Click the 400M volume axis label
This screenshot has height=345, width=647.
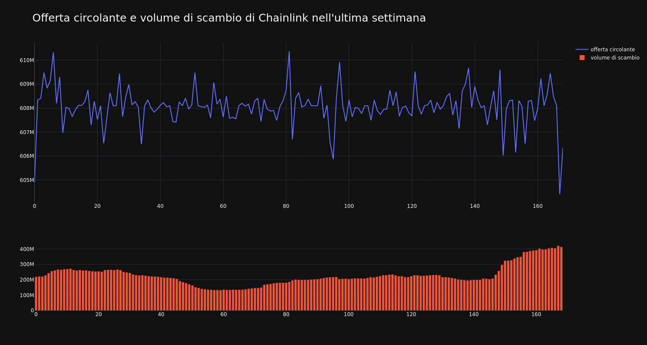tap(27, 249)
